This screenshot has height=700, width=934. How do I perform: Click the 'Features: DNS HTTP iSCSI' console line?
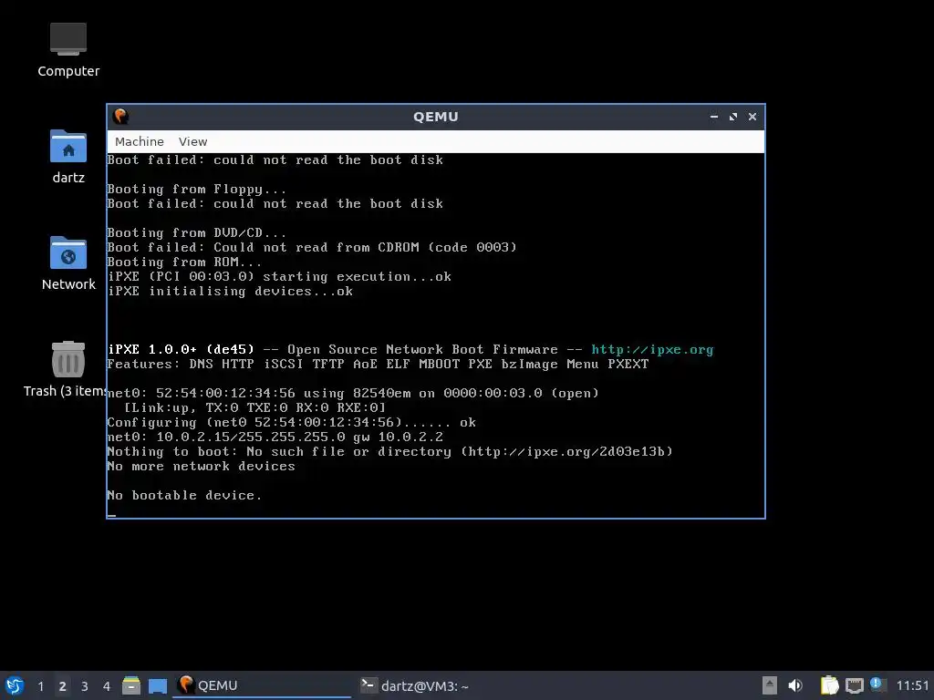(x=378, y=364)
